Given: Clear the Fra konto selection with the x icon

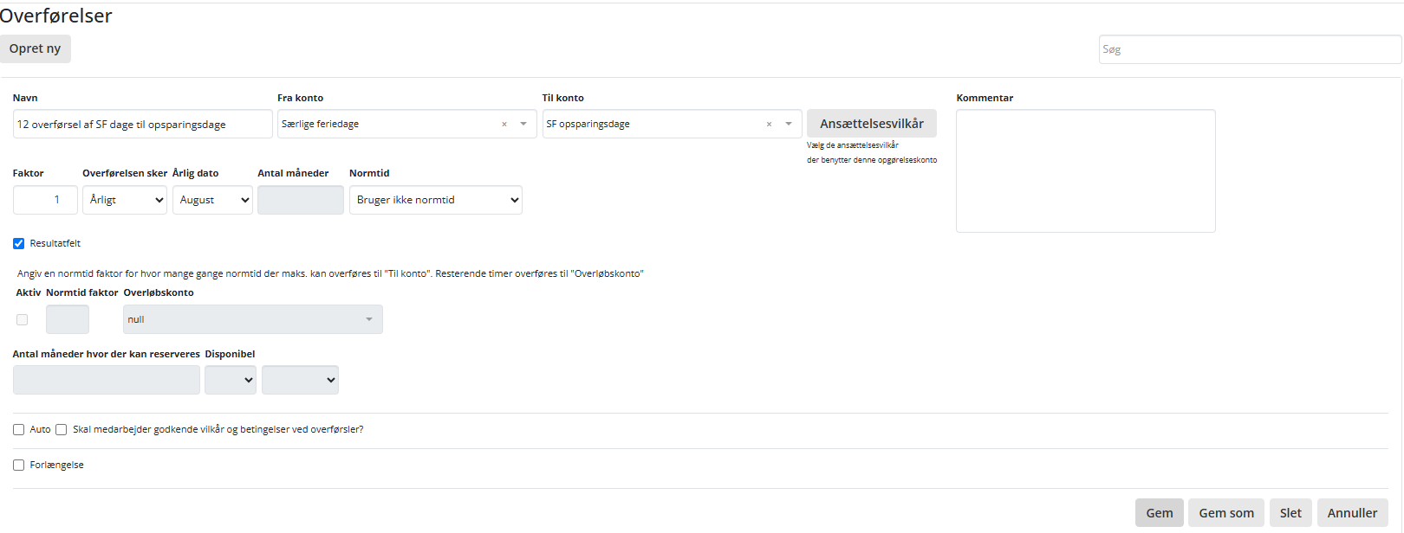Looking at the screenshot, I should [504, 125].
